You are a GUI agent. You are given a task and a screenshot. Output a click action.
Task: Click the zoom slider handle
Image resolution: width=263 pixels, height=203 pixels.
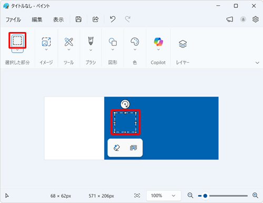(x=205, y=196)
